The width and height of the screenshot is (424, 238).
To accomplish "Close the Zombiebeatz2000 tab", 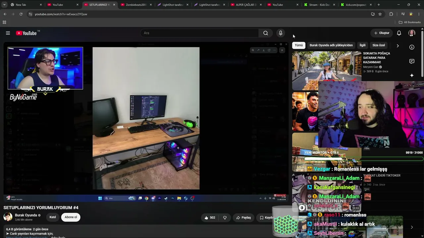I will coord(151,5).
